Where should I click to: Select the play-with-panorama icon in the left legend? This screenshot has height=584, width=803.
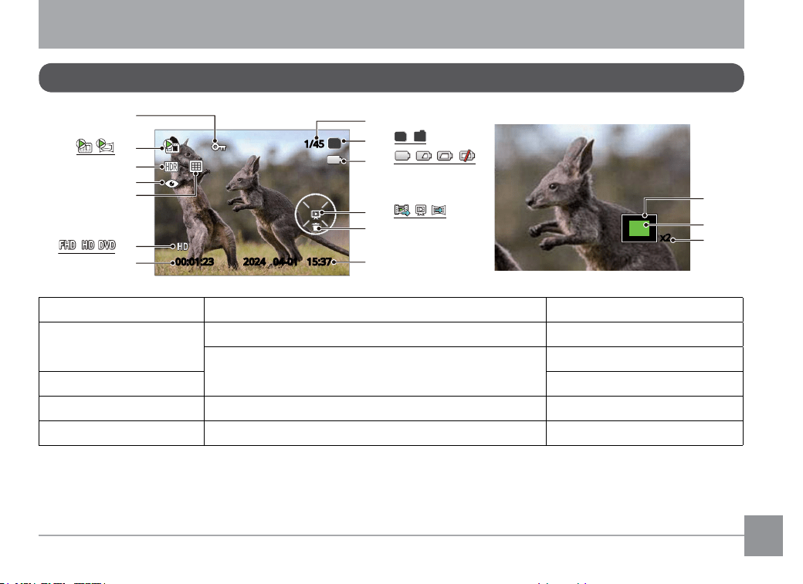106,146
